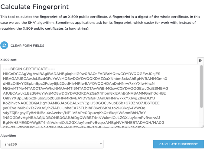Click the X.509 cert field label
The image size is (208, 152).
[8, 60]
